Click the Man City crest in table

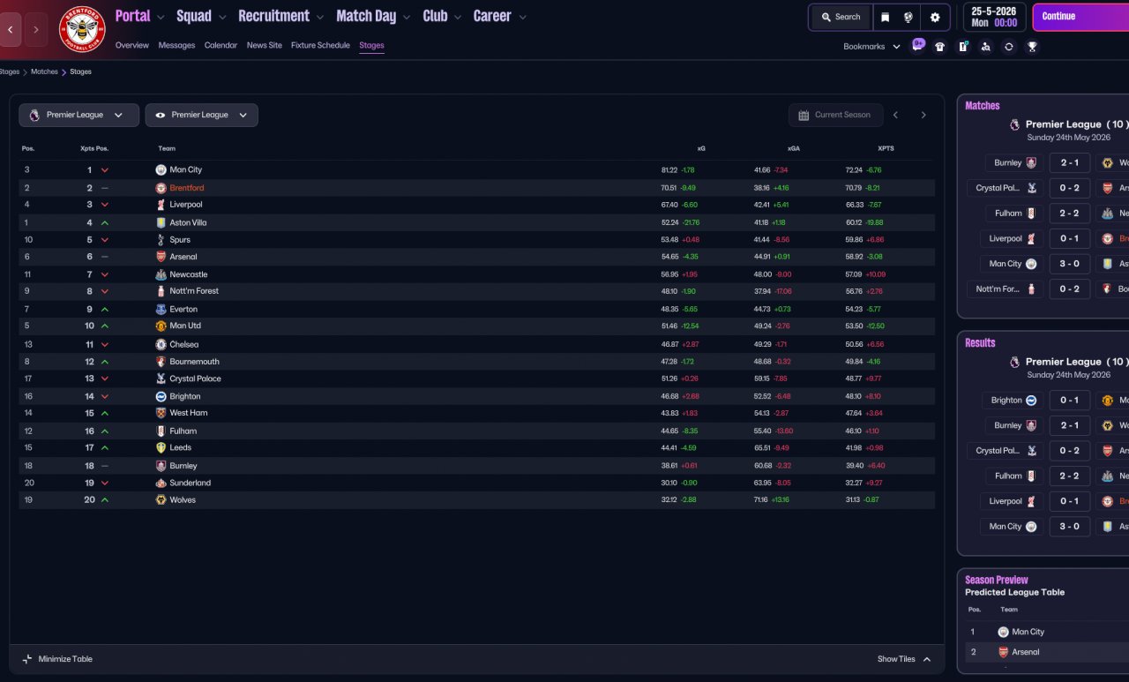tap(161, 169)
